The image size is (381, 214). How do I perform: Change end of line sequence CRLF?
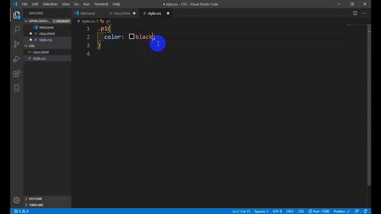290,212
